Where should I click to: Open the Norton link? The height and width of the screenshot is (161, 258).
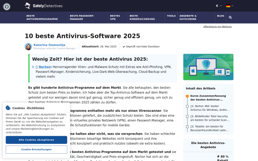pyautogui.click(x=44, y=67)
